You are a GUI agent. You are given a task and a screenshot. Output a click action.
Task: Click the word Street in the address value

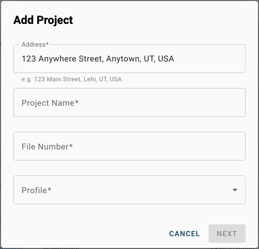(x=91, y=59)
